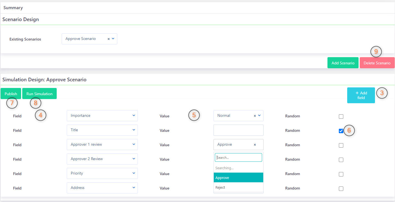Image resolution: width=395 pixels, height=202 pixels.
Task: Select Approve in the open option list
Action: (x=239, y=178)
